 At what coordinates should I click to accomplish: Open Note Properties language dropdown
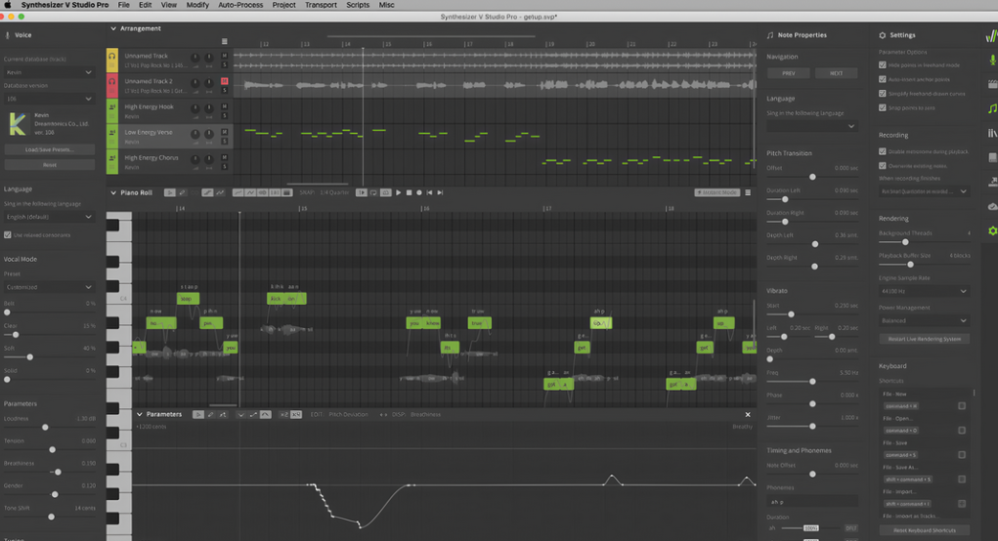tap(811, 127)
